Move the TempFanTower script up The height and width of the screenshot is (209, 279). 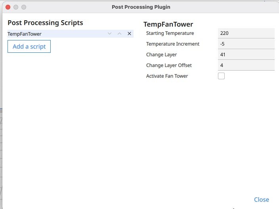click(119, 34)
